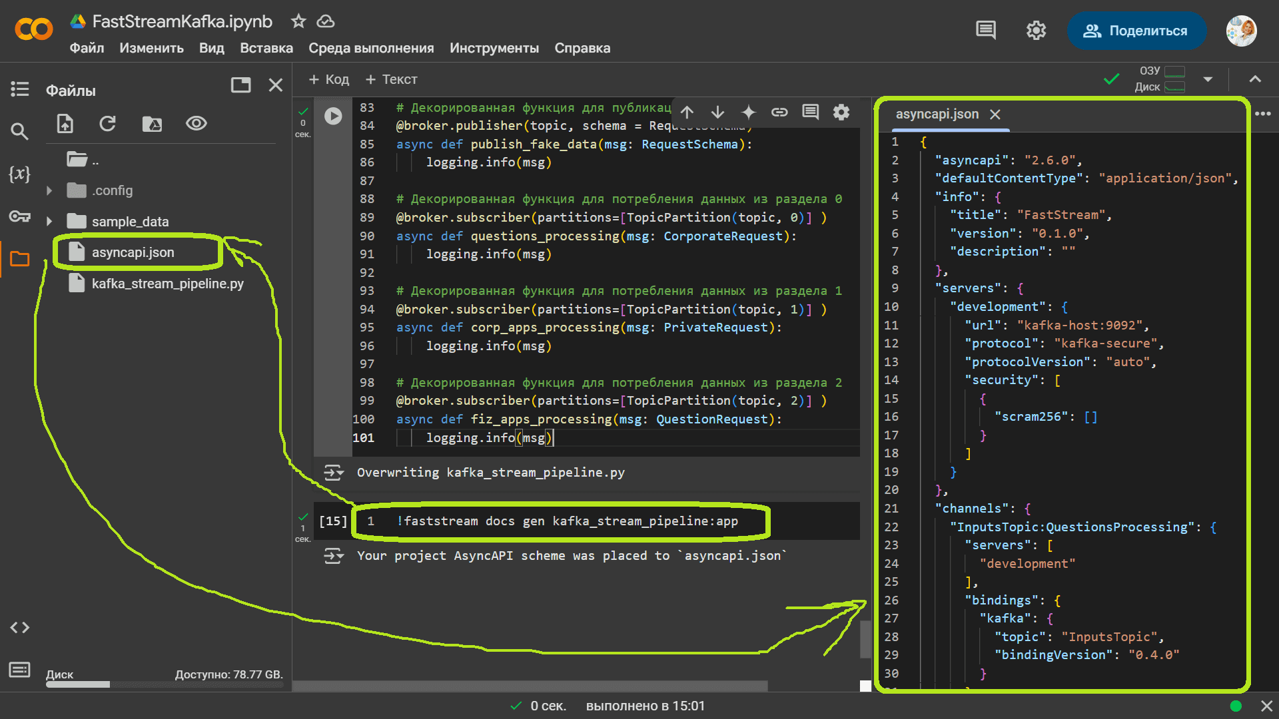1279x719 pixels.
Task: Mount Google Drive
Action: pyautogui.click(x=152, y=124)
